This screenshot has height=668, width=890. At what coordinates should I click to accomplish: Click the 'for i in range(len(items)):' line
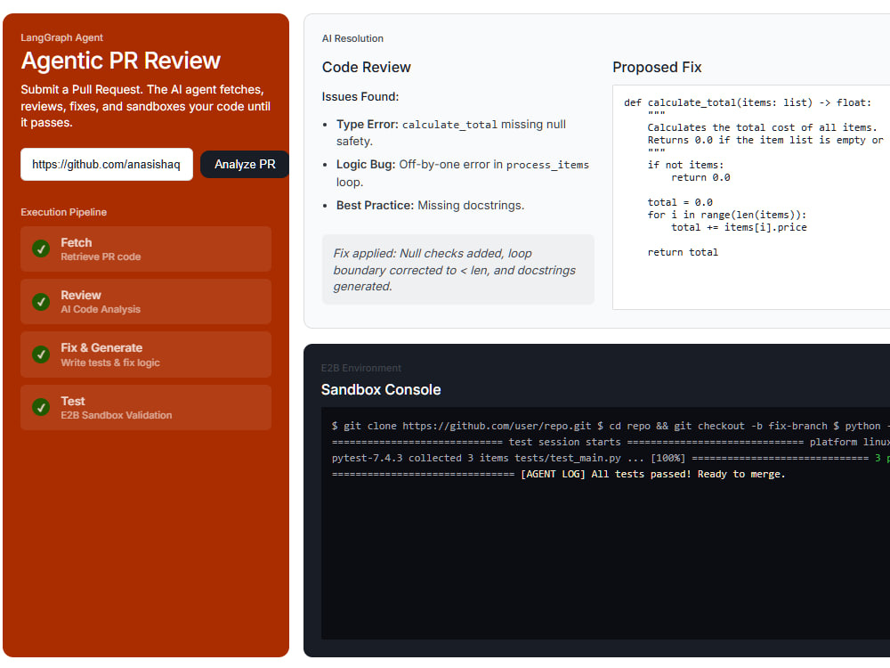[x=727, y=215]
